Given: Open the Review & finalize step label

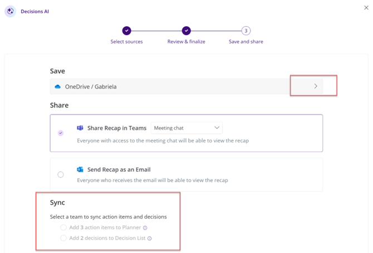Looking at the screenshot, I should [186, 42].
